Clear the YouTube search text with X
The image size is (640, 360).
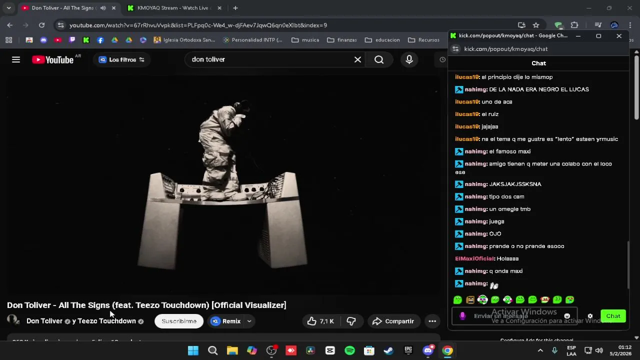point(357,59)
